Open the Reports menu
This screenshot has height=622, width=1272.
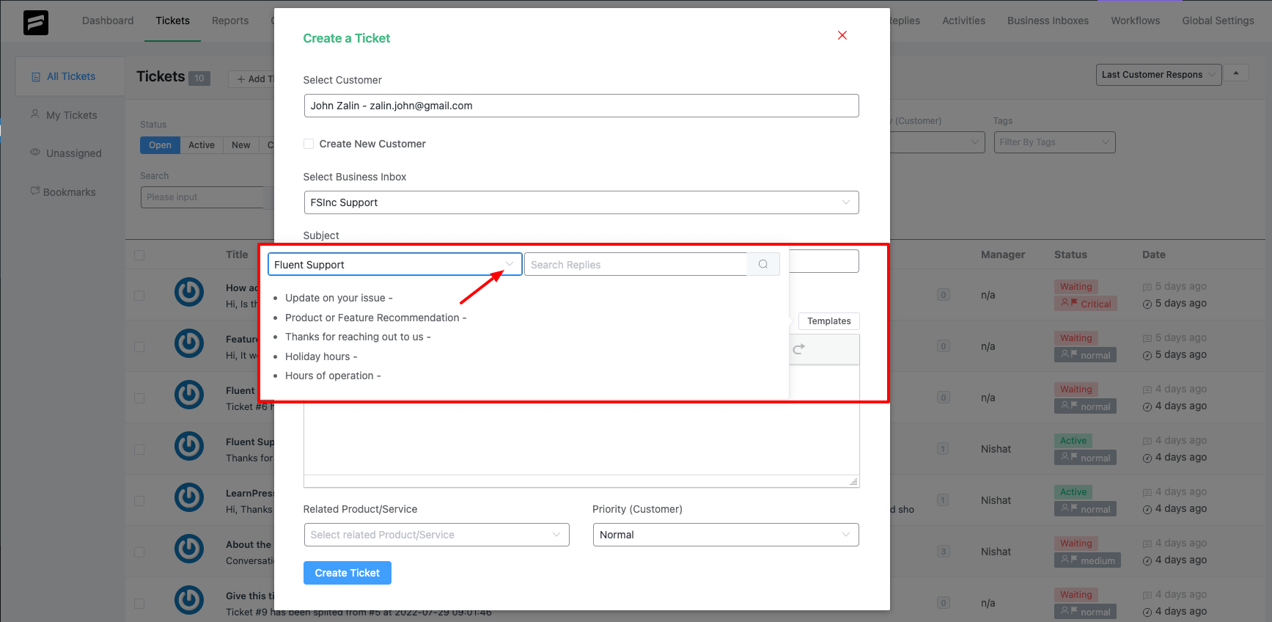[230, 21]
